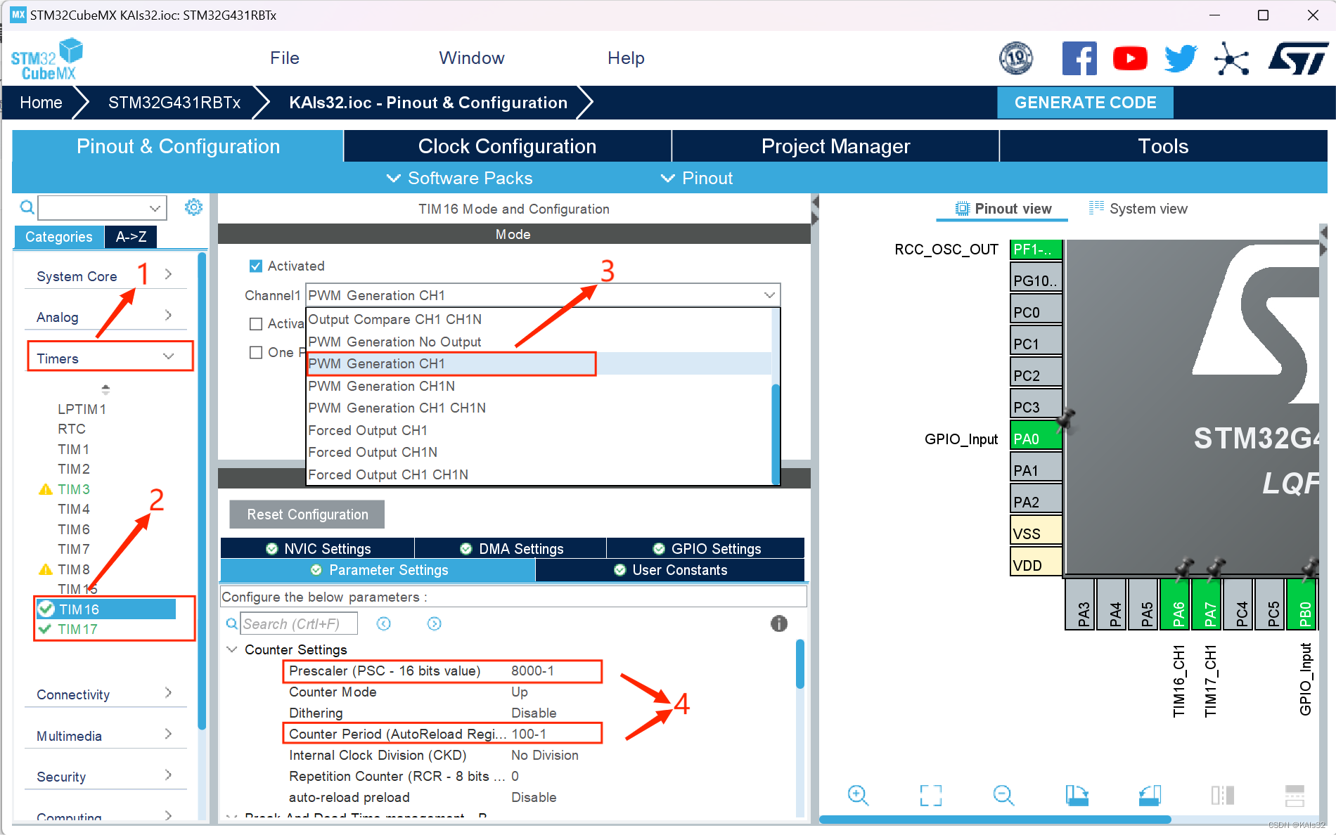Click the Prescaler value 8000-1
Image resolution: width=1336 pixels, height=835 pixels.
coord(532,671)
